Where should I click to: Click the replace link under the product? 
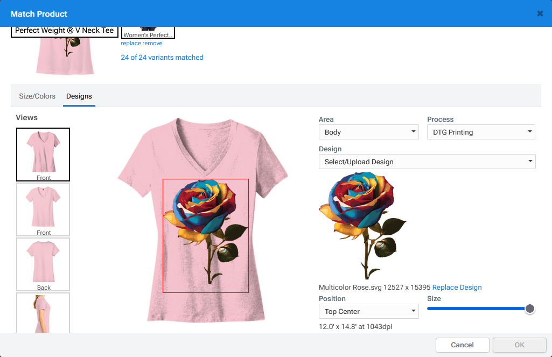click(x=131, y=44)
